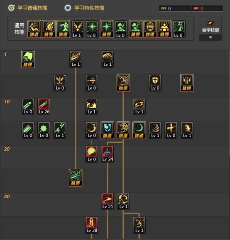Click the blue SP points field
Screen dimensions: 230x240
(x=175, y=8)
